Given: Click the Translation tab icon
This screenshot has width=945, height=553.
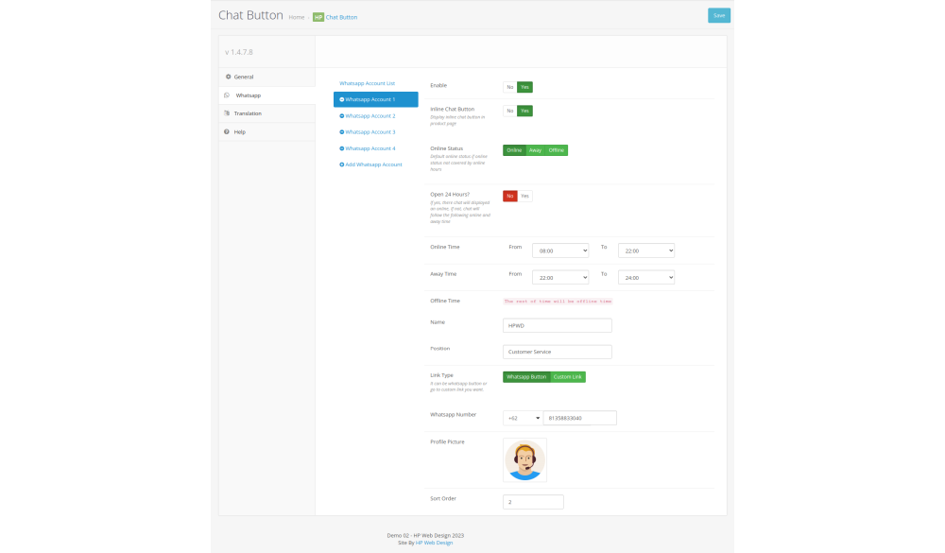Looking at the screenshot, I should click(227, 113).
